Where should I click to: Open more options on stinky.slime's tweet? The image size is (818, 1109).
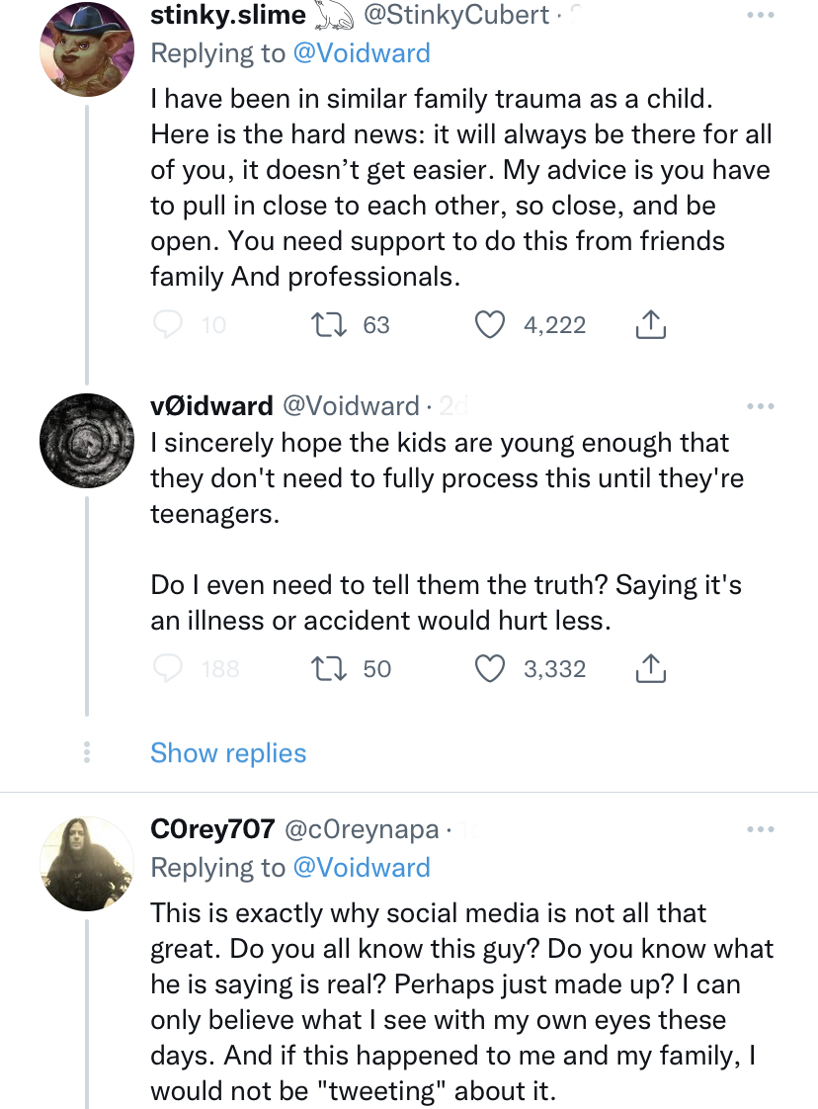click(x=761, y=16)
